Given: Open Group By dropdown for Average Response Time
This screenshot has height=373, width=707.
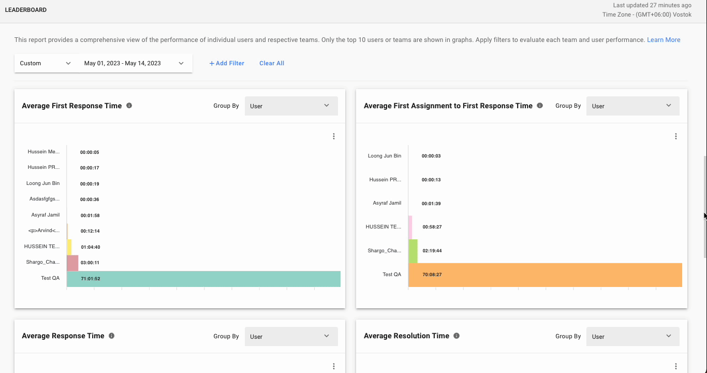Looking at the screenshot, I should pos(291,336).
